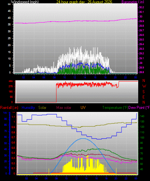Click the Windspeed (mph) axis title
150x181 pixels.
tap(25, 2)
